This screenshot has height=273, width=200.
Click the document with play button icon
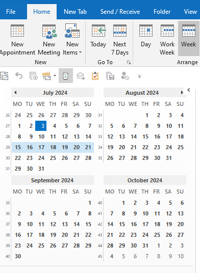click(x=34, y=76)
